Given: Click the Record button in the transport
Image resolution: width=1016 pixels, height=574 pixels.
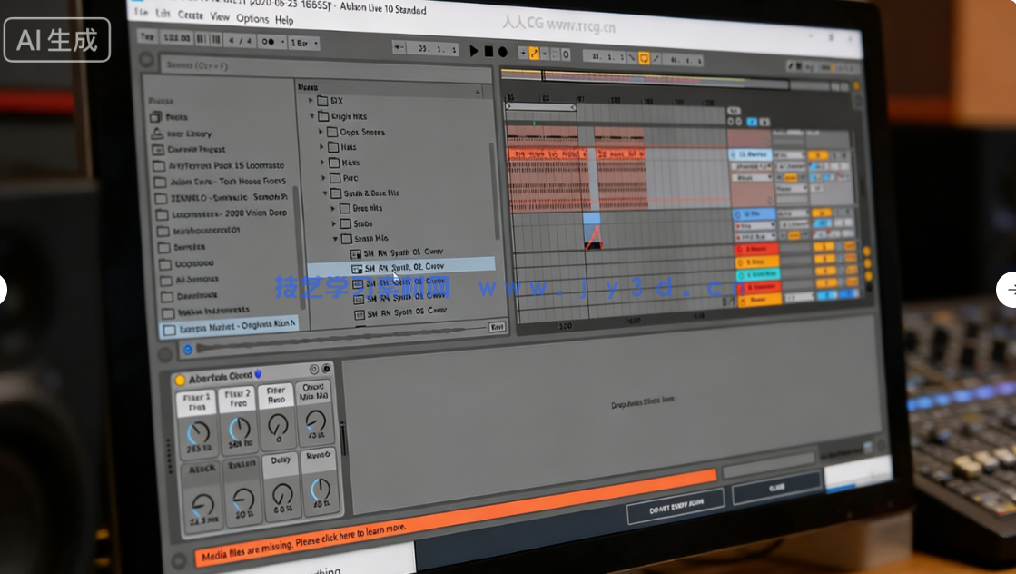Looking at the screenshot, I should click(502, 51).
